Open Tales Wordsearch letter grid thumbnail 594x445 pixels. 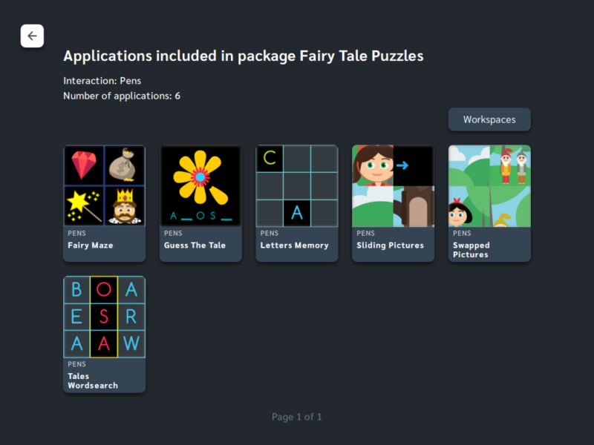(105, 317)
